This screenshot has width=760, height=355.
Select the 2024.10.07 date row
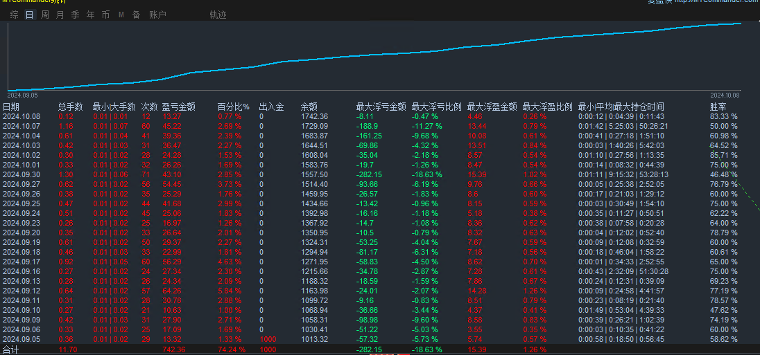[x=380, y=126]
